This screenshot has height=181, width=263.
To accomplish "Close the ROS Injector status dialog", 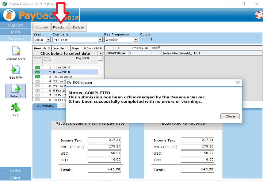I will 230,116.
